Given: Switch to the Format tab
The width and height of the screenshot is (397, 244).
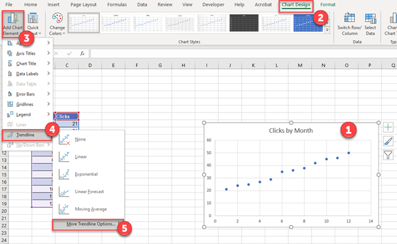Looking at the screenshot, I should [328, 4].
